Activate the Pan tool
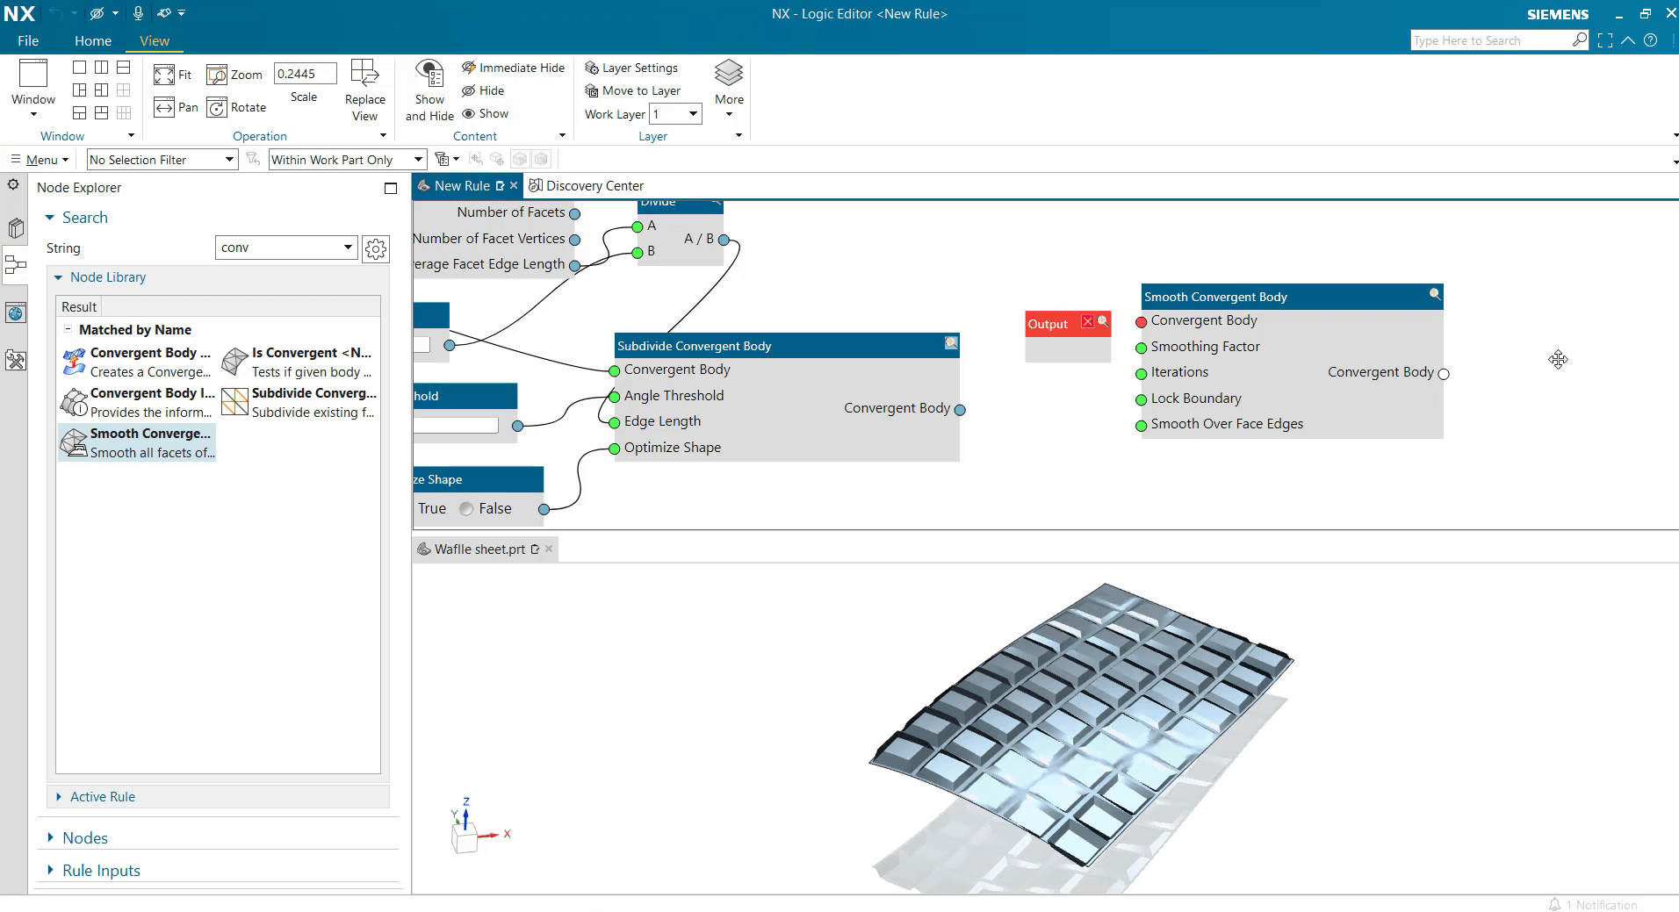1679x912 pixels. [176, 107]
